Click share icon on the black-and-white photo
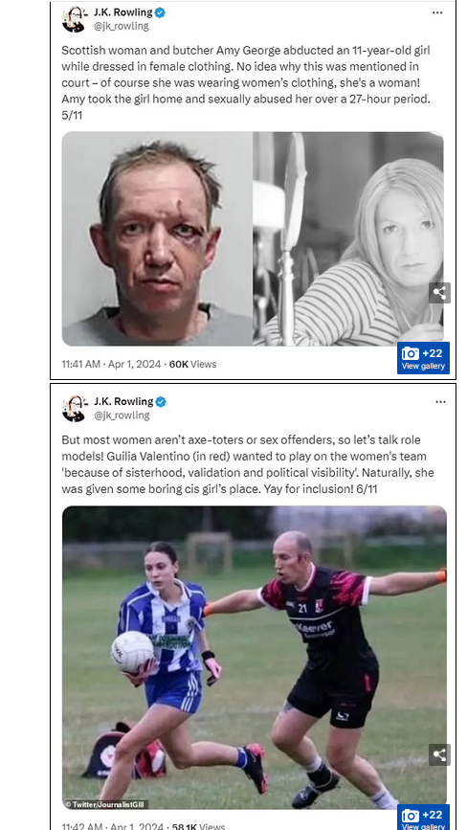 pyautogui.click(x=439, y=292)
